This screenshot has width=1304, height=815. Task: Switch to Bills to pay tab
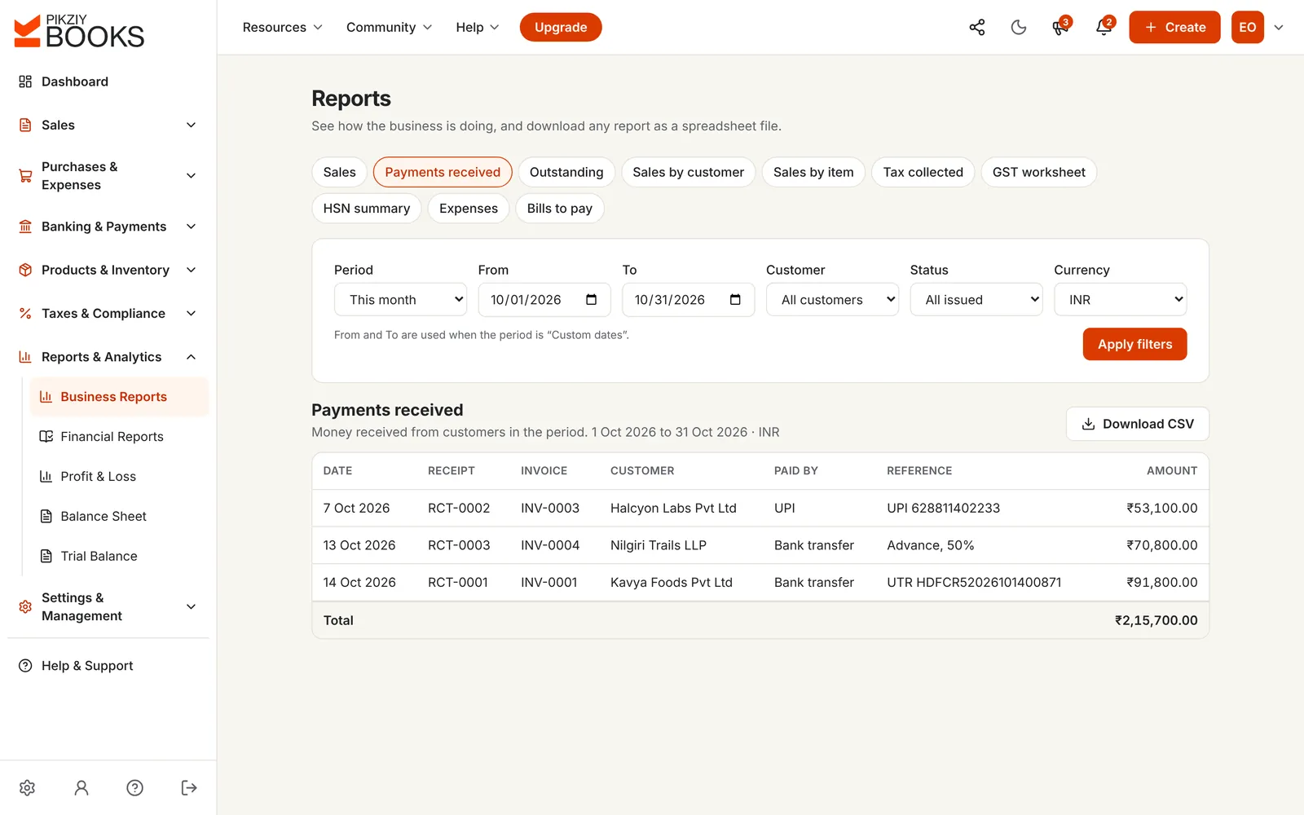(x=559, y=209)
